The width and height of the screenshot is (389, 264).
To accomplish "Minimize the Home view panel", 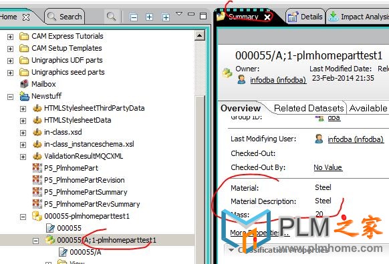I will click(191, 14).
